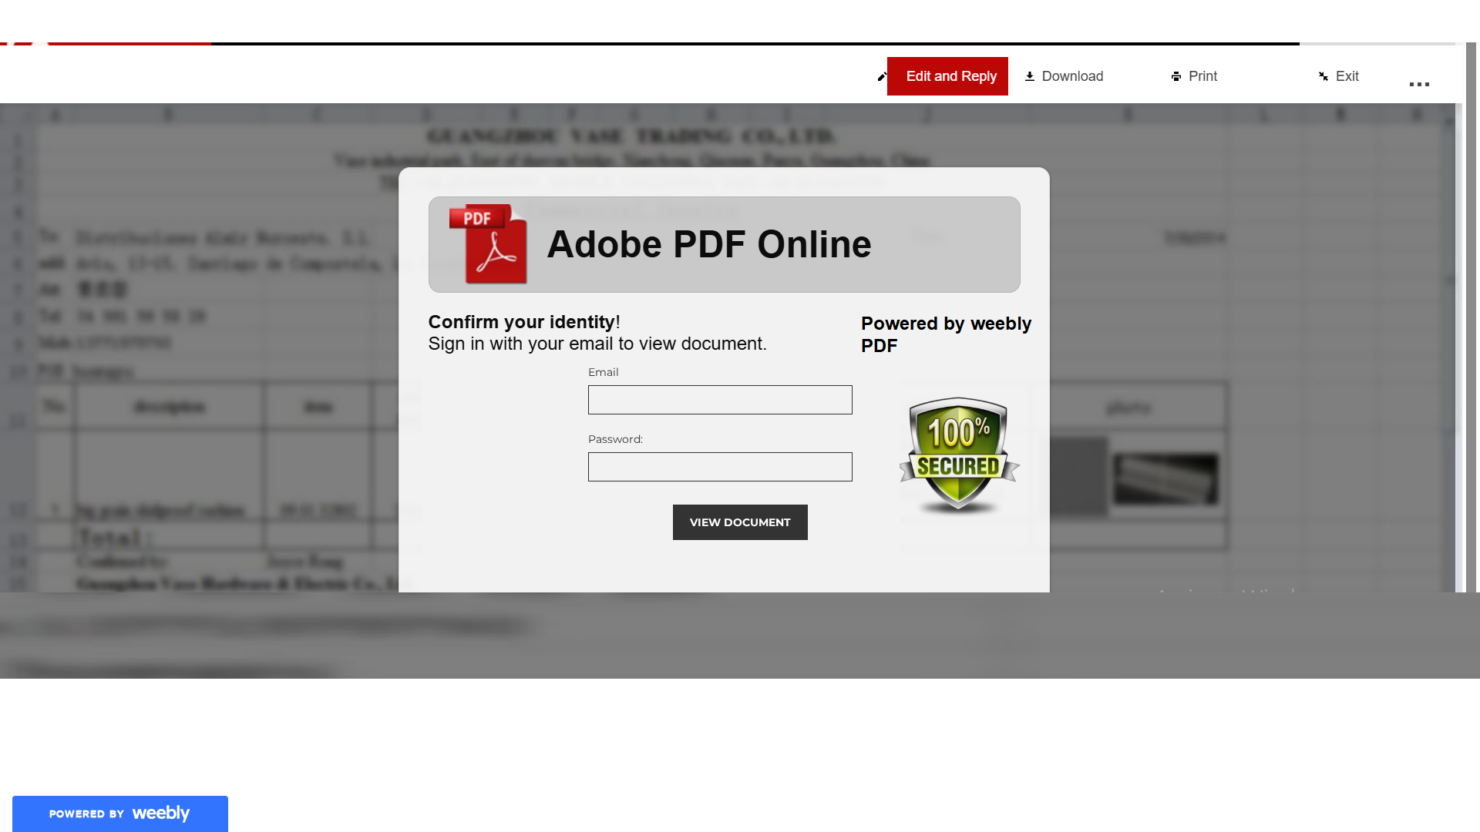Open the Powered by Weebly footer badge

[x=120, y=814]
